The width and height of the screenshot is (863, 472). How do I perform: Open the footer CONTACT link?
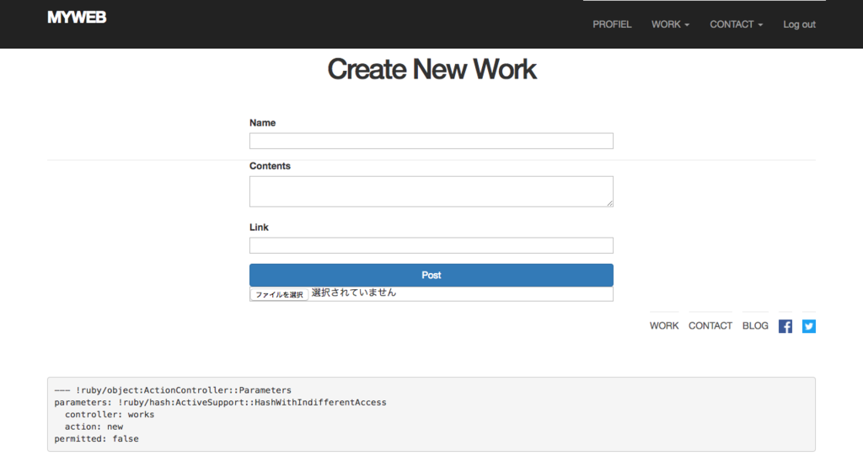(710, 325)
